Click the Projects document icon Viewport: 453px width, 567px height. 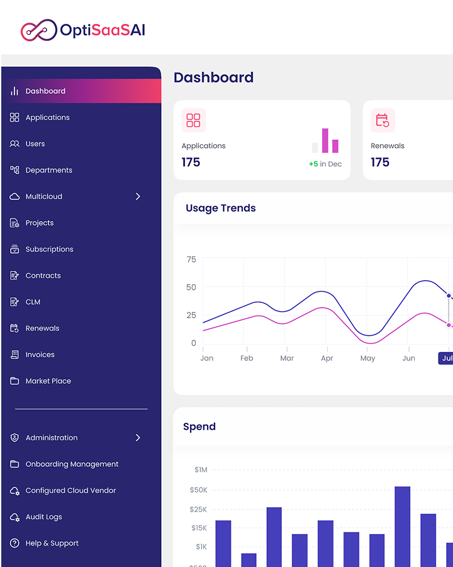click(14, 223)
